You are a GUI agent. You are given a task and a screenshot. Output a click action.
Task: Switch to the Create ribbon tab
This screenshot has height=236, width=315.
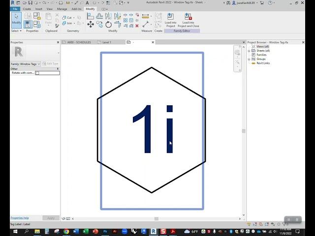pos(27,9)
